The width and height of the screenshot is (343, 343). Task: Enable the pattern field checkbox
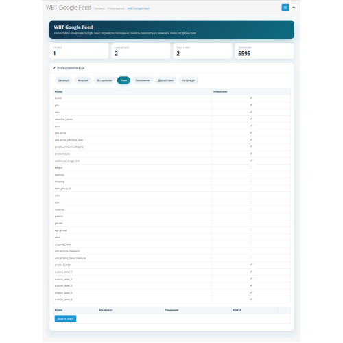(x=251, y=216)
